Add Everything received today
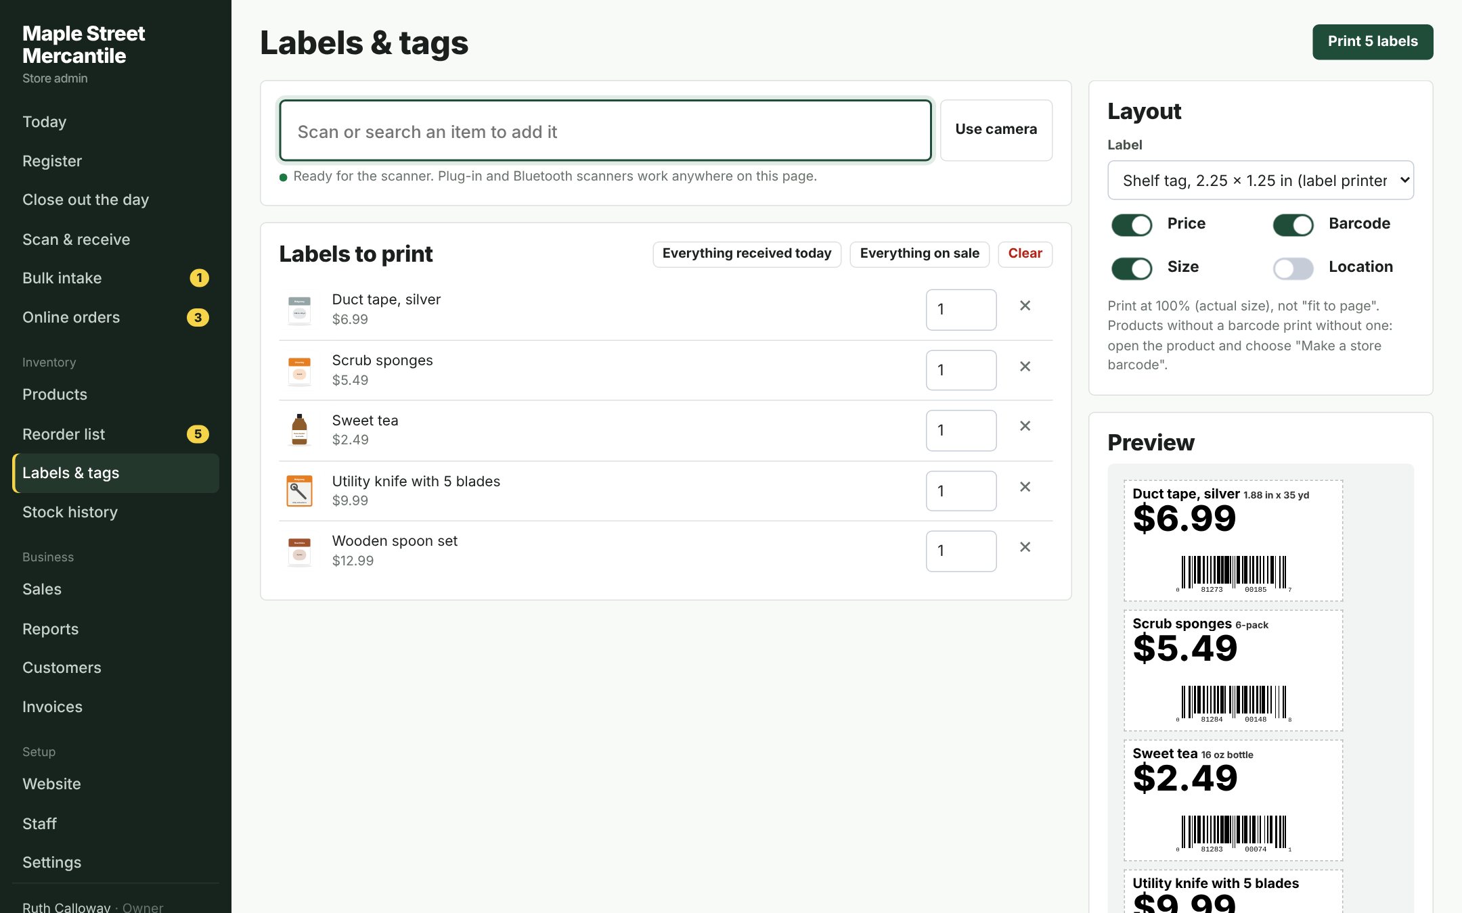Viewport: 1462px width, 913px height. pyautogui.click(x=747, y=254)
